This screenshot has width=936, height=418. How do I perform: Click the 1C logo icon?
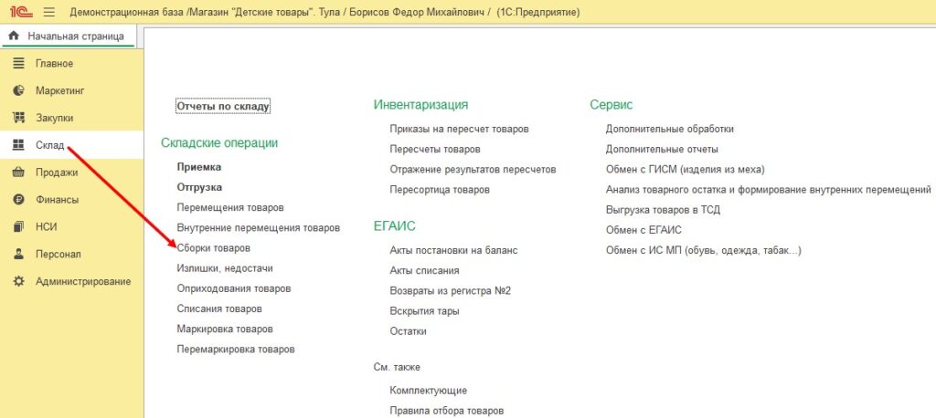[x=18, y=13]
